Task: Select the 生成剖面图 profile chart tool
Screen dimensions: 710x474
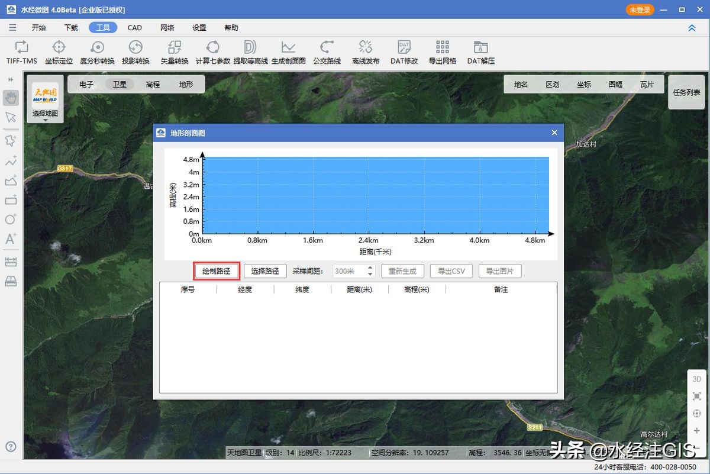Action: pos(288,48)
